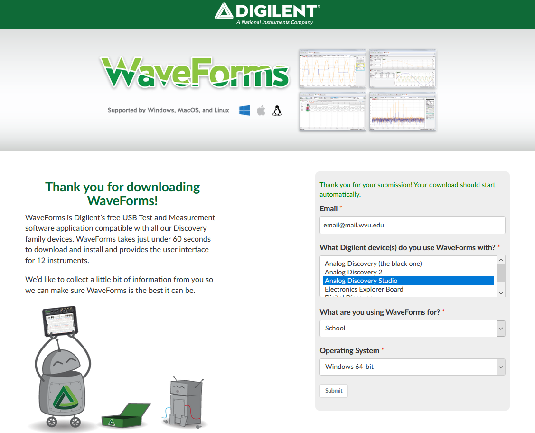Open the top-right WaveForms screenshot thumbnail

403,69
